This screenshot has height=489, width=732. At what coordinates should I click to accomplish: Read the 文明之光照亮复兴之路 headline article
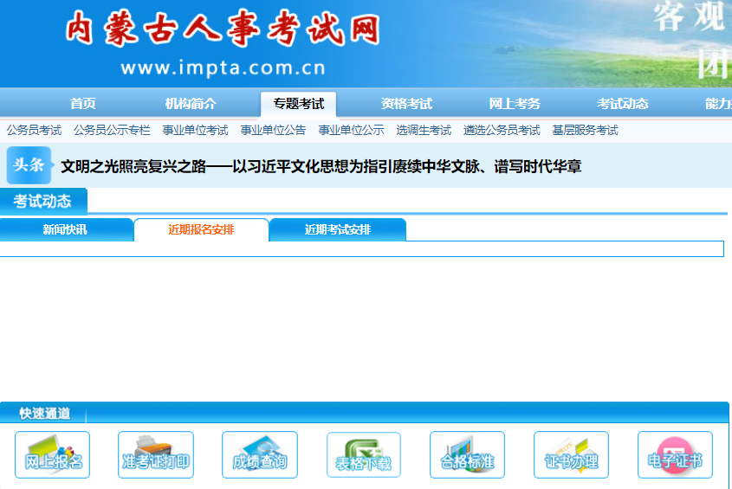321,166
